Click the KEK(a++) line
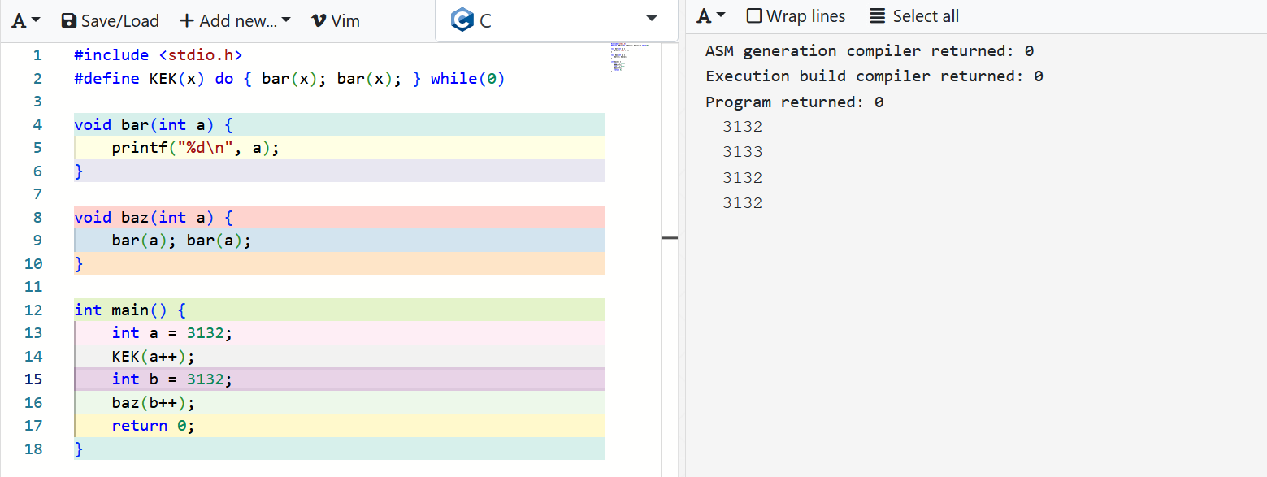 pos(339,356)
